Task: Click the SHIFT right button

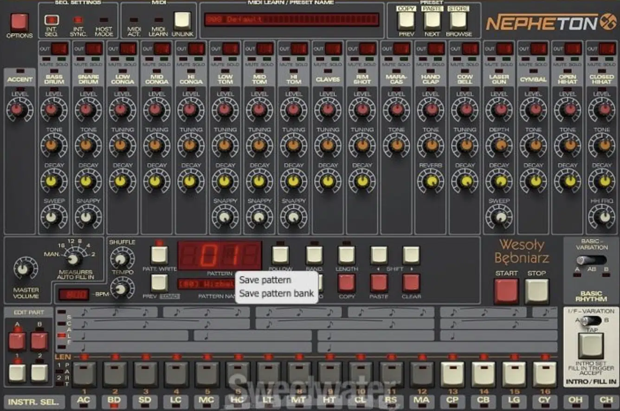Action: (411, 255)
